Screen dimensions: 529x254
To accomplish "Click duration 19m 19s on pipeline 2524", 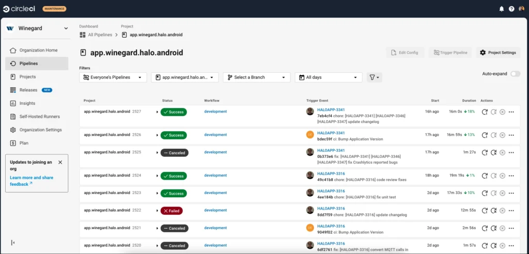I will 457,176.
